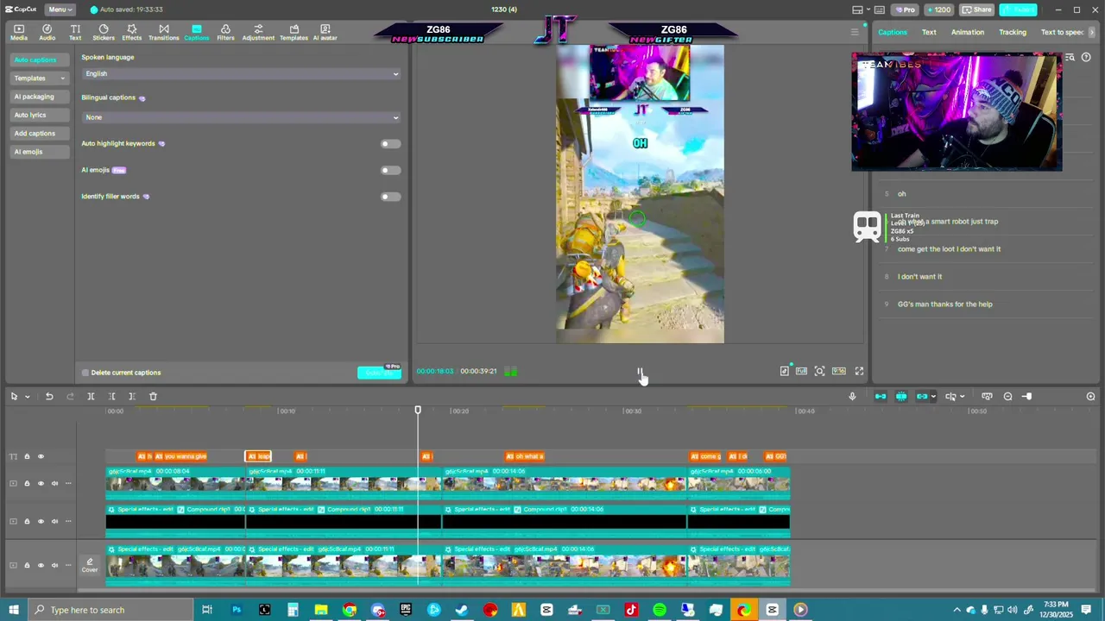Delete selected clip with trash icon
The image size is (1105, 621).
tap(153, 396)
